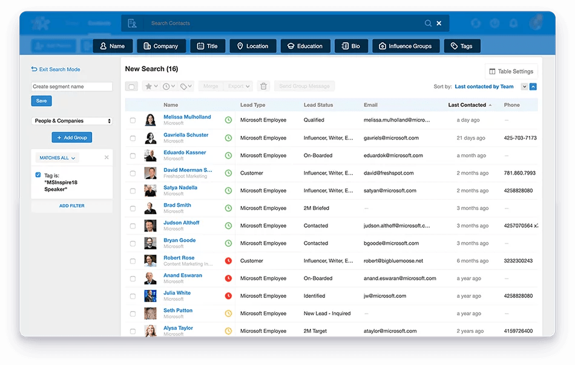Switch to the Bio filter tab
This screenshot has height=365, width=575.
click(351, 45)
